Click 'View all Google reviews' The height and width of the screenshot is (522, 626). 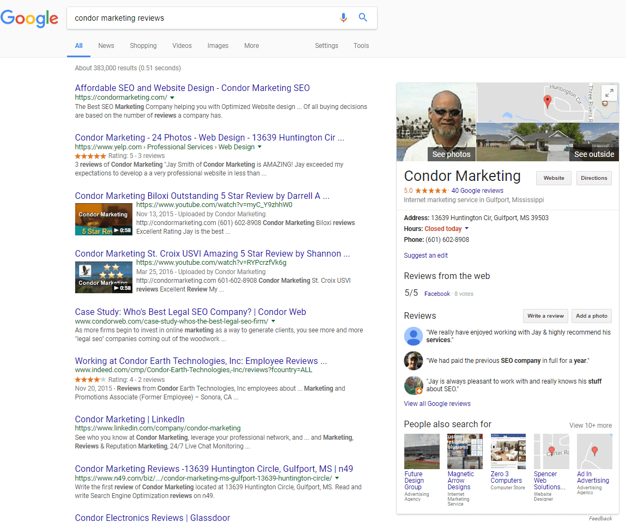click(x=437, y=403)
